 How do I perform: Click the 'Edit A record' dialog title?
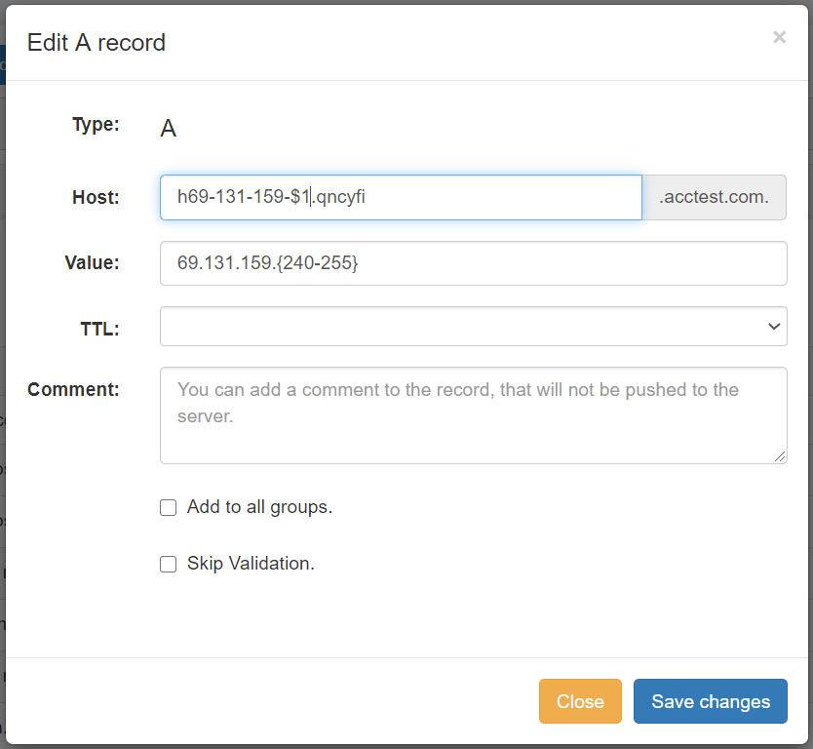click(x=97, y=43)
